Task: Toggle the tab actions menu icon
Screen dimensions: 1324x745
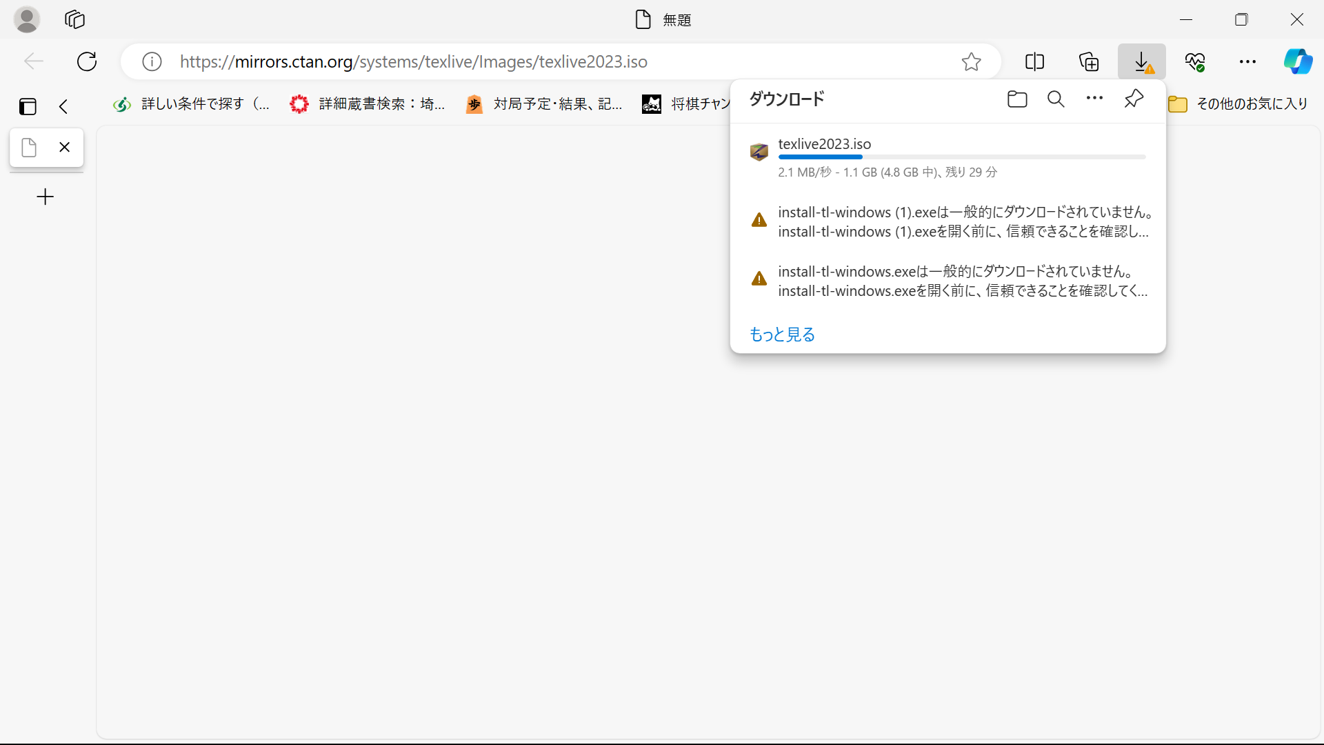Action: coord(28,106)
